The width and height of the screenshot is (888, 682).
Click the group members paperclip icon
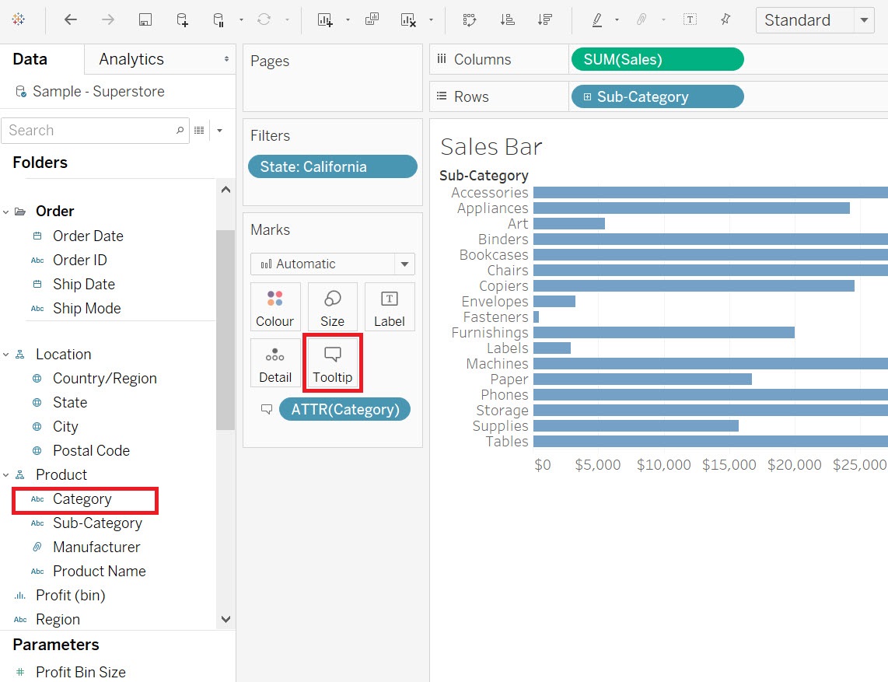coord(642,19)
